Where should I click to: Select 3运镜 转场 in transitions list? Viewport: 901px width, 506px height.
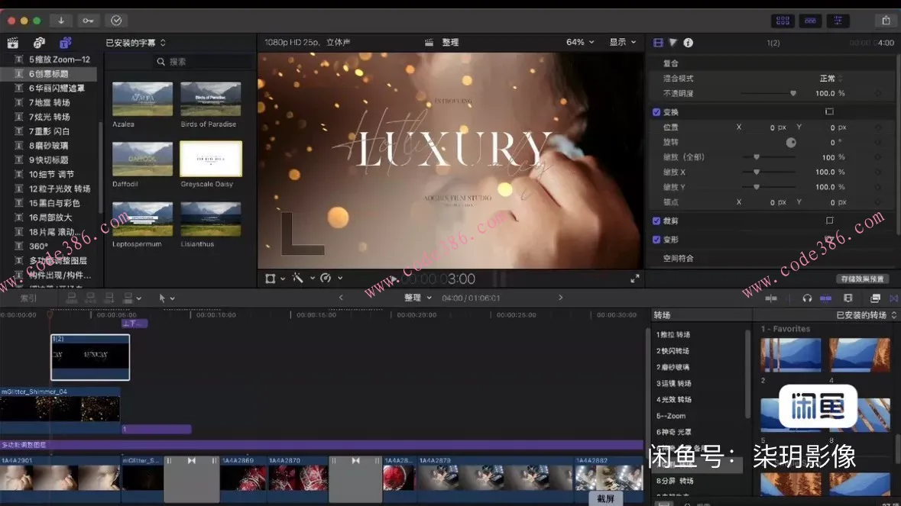[673, 383]
